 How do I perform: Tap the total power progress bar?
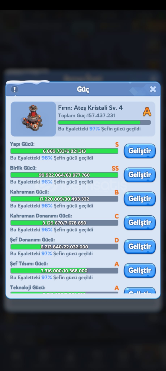click(x=104, y=122)
